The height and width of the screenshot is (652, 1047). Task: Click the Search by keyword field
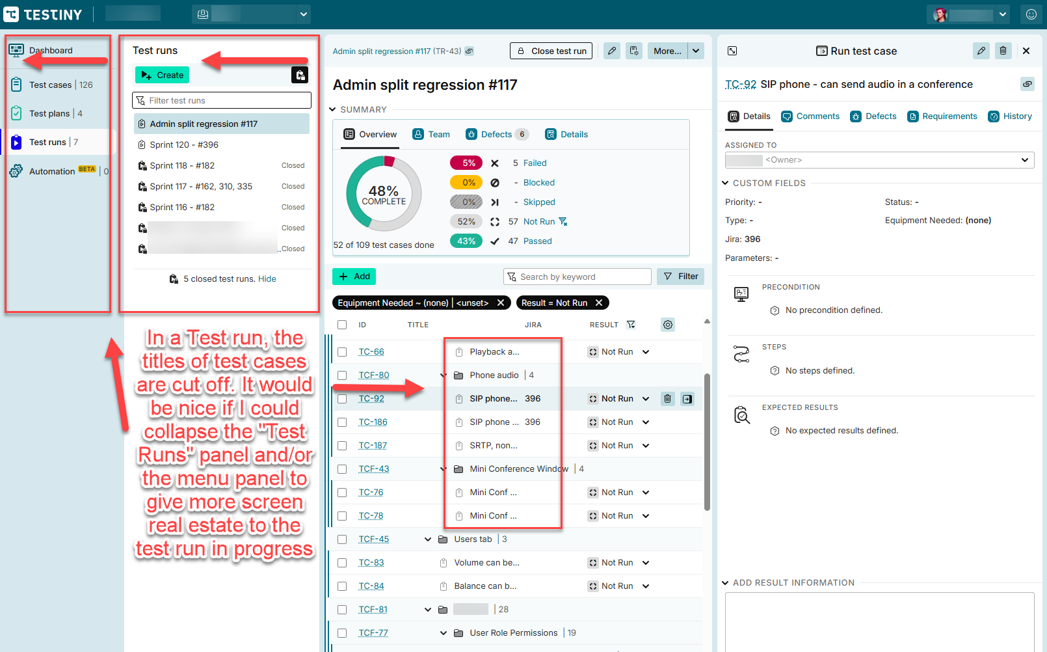tap(577, 277)
